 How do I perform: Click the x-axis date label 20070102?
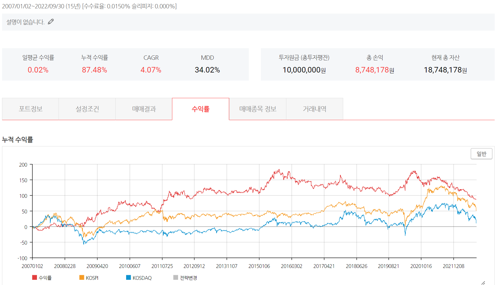32,266
